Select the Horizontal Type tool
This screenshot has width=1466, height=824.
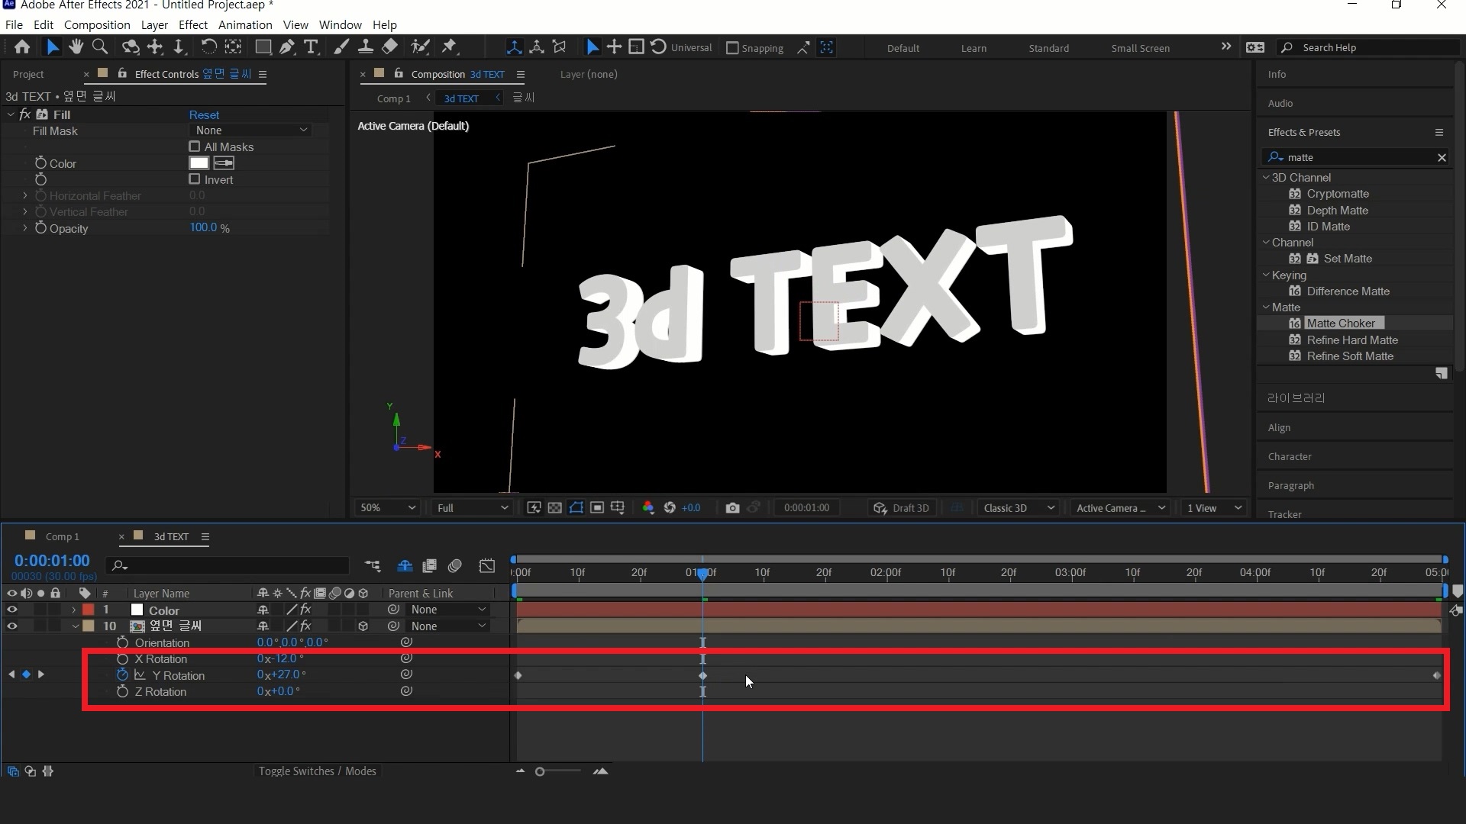[x=311, y=47]
